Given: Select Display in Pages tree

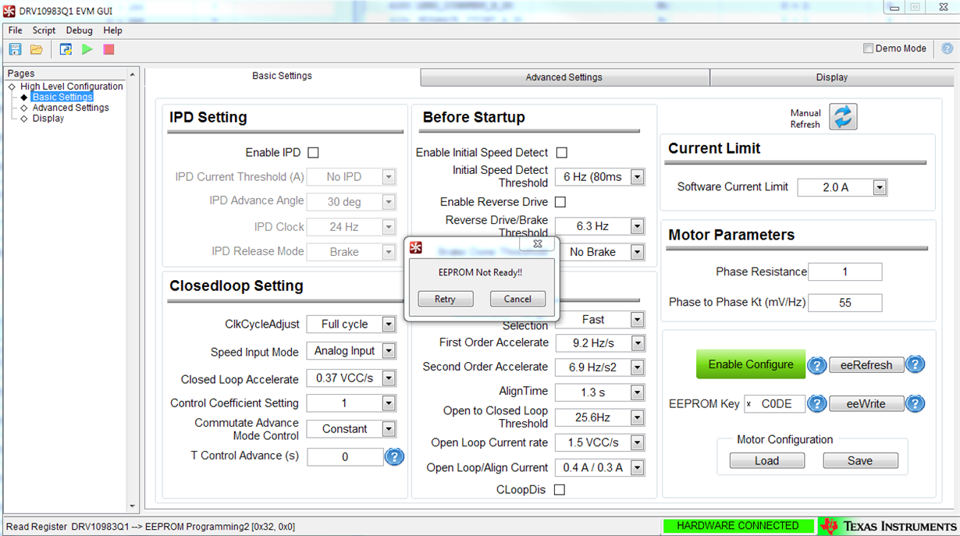Looking at the screenshot, I should click(48, 119).
